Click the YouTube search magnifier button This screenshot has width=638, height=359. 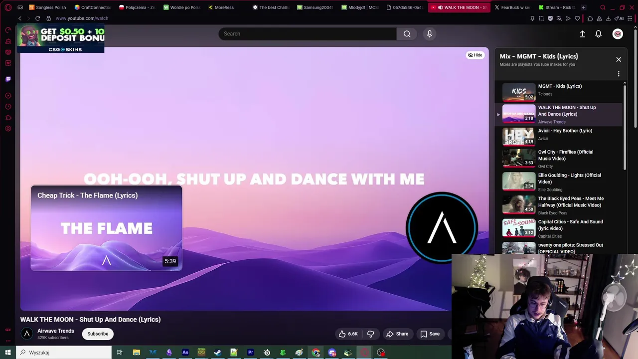tap(407, 33)
